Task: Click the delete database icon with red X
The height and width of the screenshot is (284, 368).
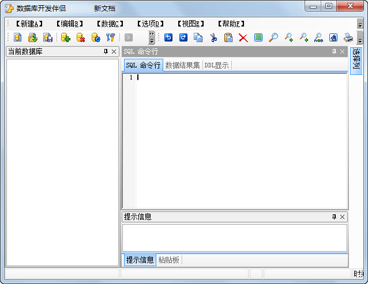Action: pyautogui.click(x=81, y=37)
